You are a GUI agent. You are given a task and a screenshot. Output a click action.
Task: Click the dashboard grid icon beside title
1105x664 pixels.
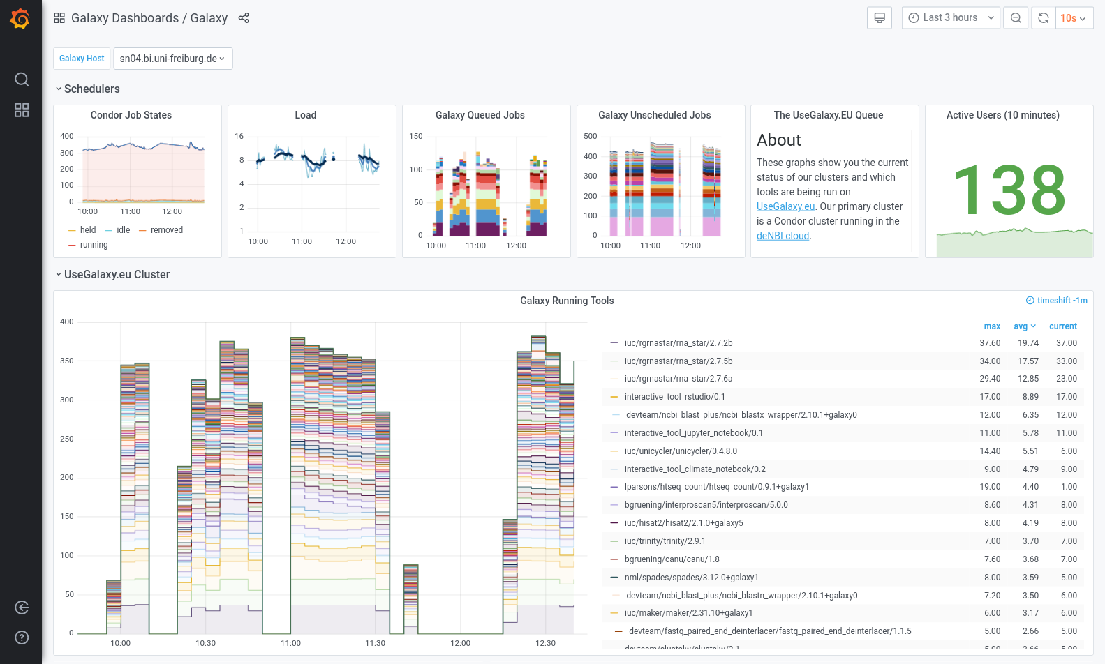point(59,18)
